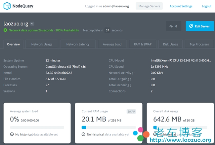Click the admin@laozuo.org email text
Image resolution: width=215 pixels, height=145 pixels.
click(116, 6)
